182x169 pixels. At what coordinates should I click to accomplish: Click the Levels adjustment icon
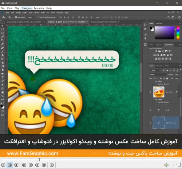click(x=159, y=51)
